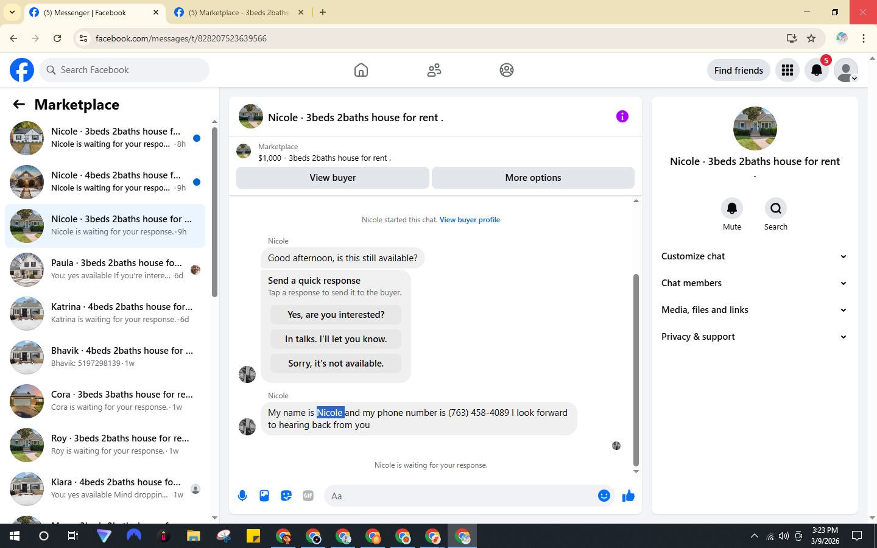Expand Customize chat section
Image resolution: width=877 pixels, height=548 pixels.
click(754, 256)
